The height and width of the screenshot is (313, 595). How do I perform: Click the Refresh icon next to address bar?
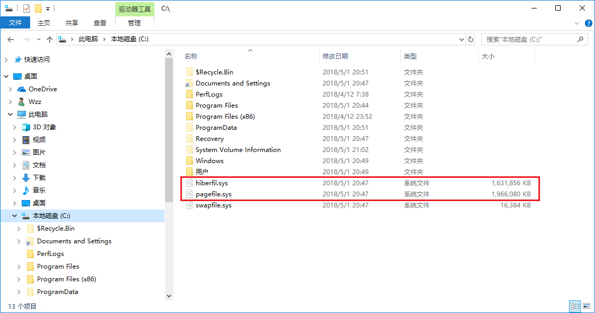(x=470, y=39)
